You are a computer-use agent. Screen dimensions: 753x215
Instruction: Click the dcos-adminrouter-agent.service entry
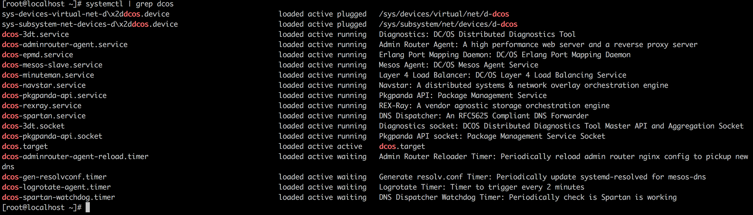pos(65,45)
